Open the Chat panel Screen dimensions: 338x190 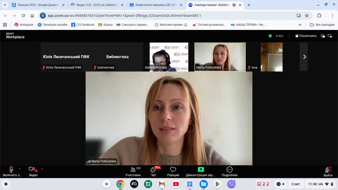(153, 170)
